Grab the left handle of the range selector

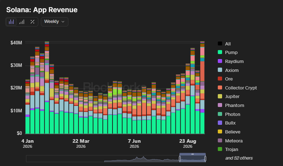[180, 159]
